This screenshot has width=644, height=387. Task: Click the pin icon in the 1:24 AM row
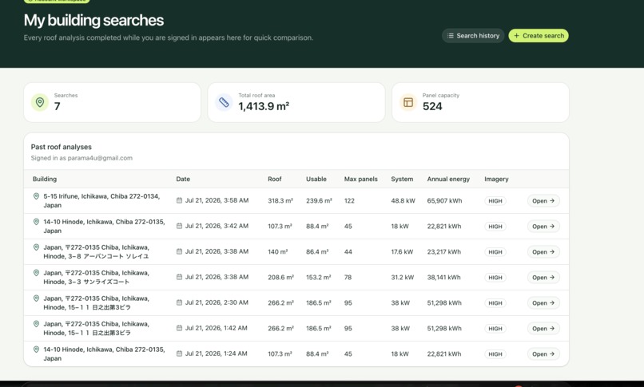[36, 349]
